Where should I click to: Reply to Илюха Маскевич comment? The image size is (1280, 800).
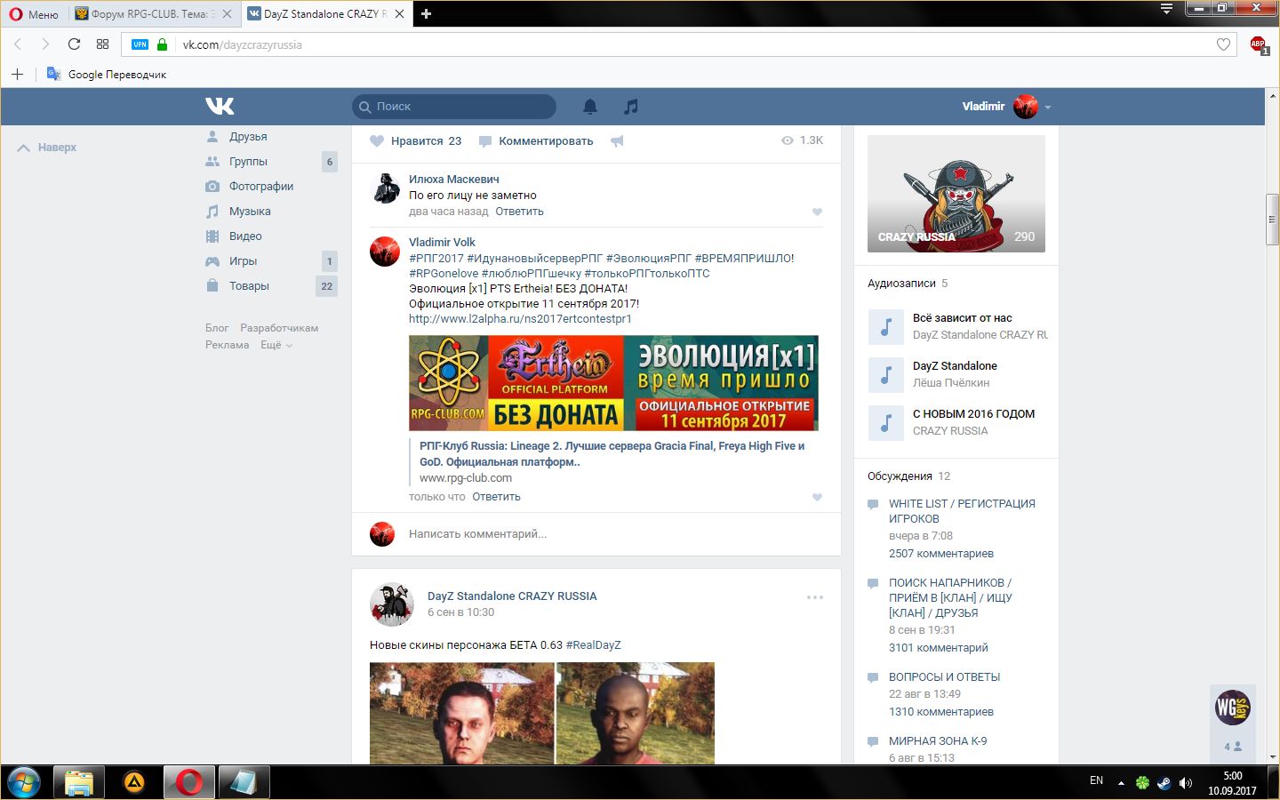click(519, 212)
